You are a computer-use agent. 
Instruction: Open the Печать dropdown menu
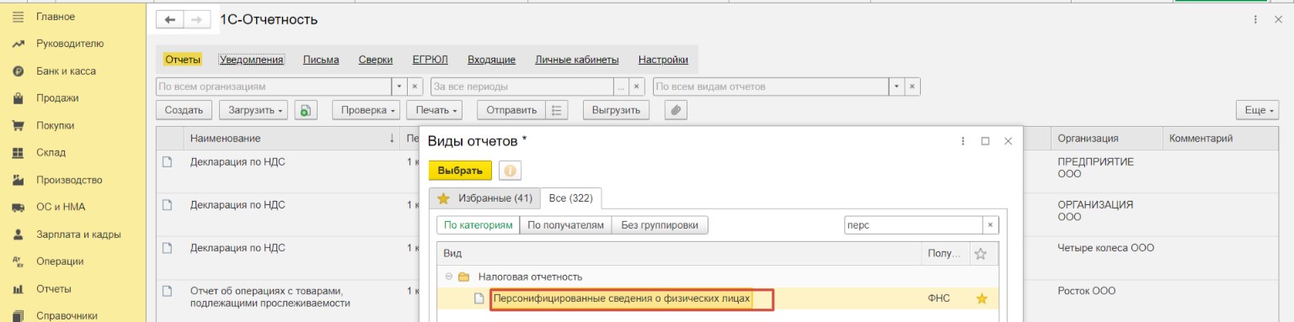pyautogui.click(x=434, y=110)
